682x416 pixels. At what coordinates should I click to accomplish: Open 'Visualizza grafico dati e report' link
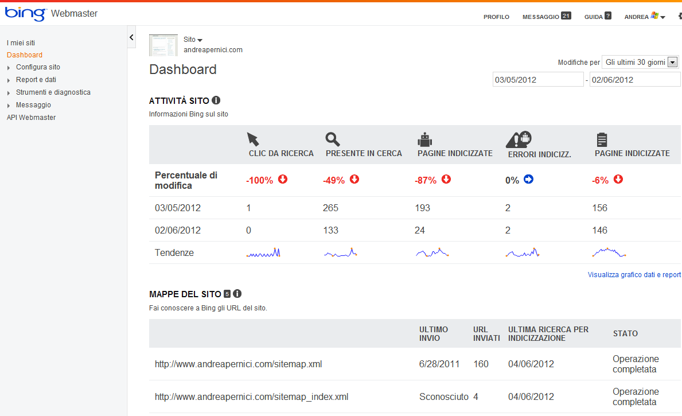pos(634,275)
